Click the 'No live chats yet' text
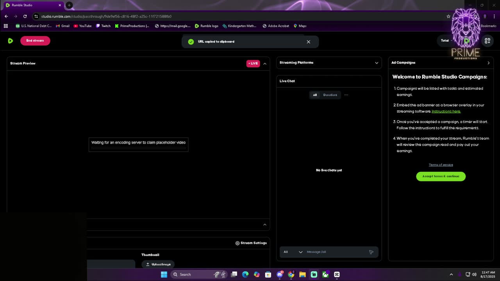The height and width of the screenshot is (281, 500). 329,170
